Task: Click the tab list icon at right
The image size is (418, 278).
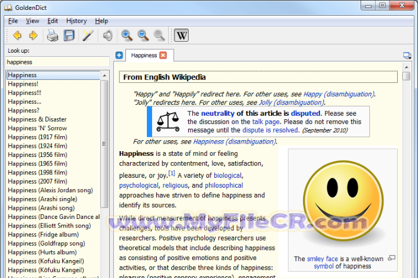Action: (407, 56)
